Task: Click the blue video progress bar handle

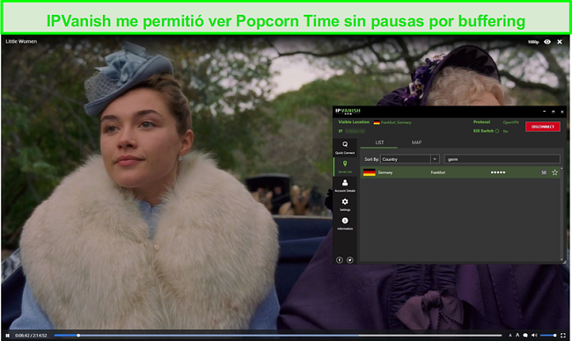Action: pyautogui.click(x=78, y=335)
